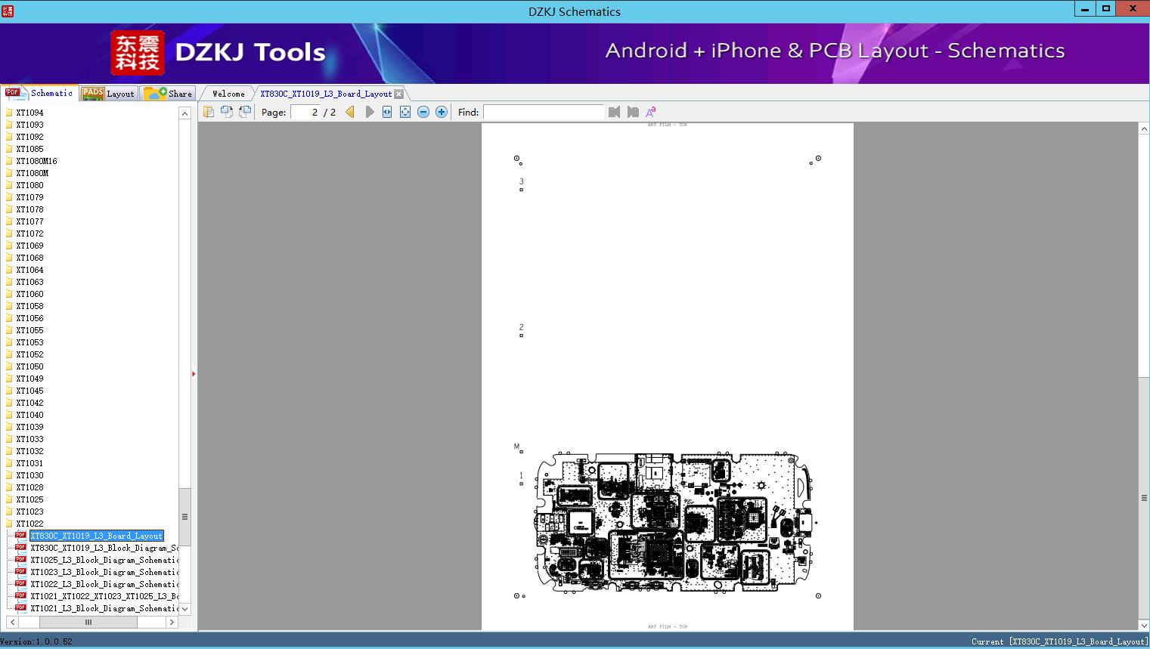Find next match icon
Image resolution: width=1150 pixels, height=649 pixels.
(633, 112)
